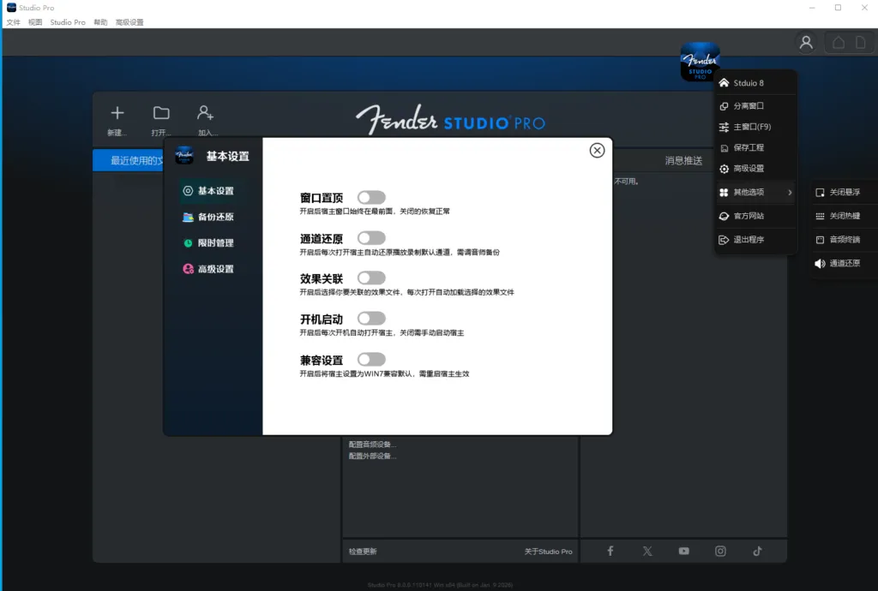Click the Studio Pro title bar app icon
The image size is (878, 591).
(x=11, y=7)
